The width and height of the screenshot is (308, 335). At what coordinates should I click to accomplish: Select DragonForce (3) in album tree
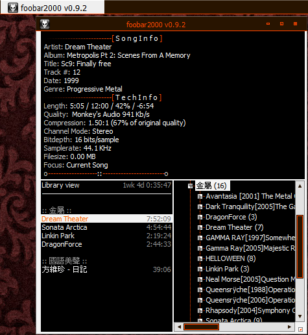pyautogui.click(x=231, y=217)
